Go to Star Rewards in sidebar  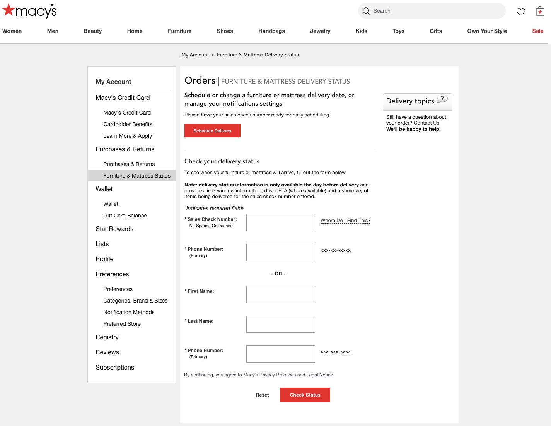point(114,229)
